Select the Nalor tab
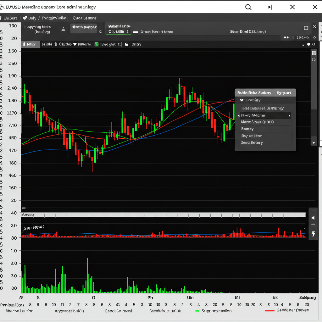Image resolution: width=322 pixels, height=322 pixels. (31, 44)
